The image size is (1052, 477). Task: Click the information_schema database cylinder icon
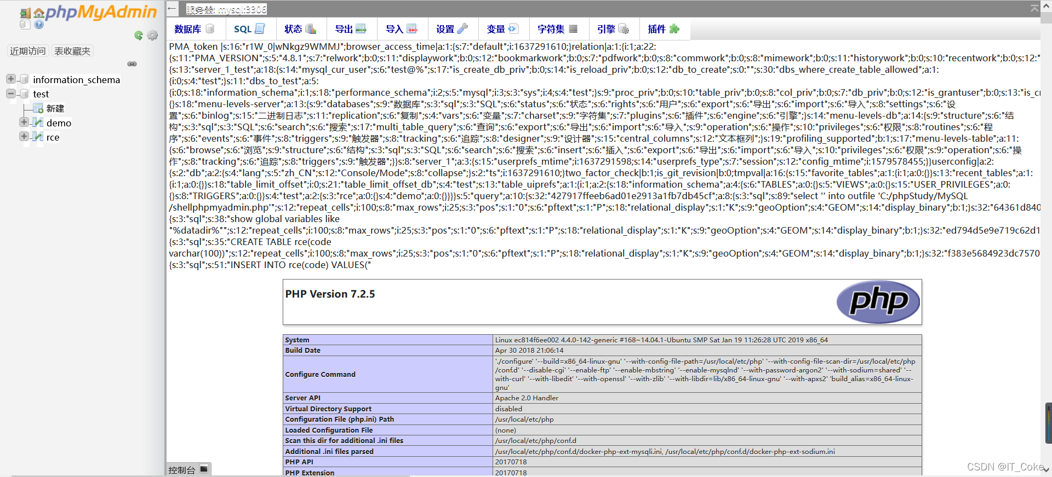24,79
